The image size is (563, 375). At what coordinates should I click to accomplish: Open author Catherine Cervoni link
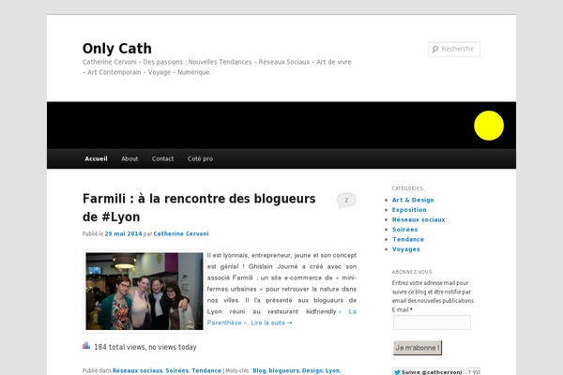point(181,233)
